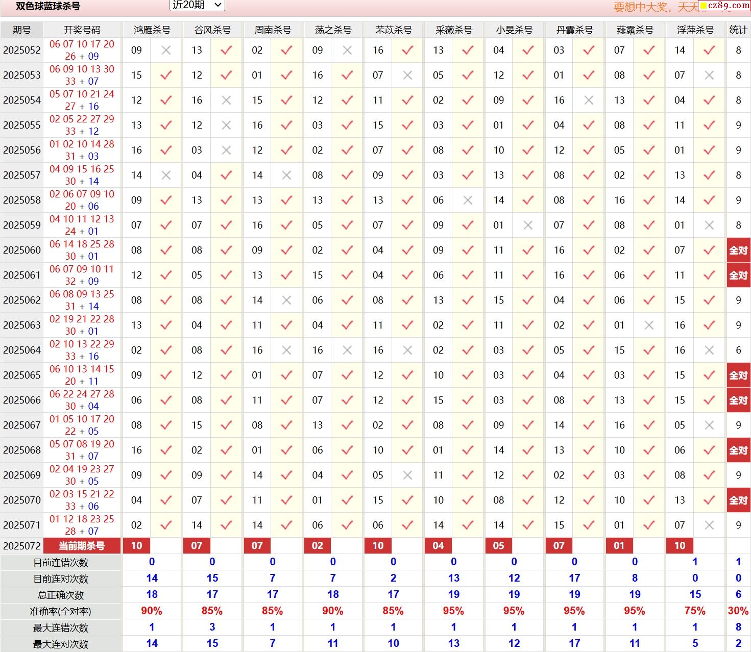Image resolution: width=751 pixels, height=652 pixels.
Task: Select the 浮萍杀号 column header
Action: click(x=695, y=30)
